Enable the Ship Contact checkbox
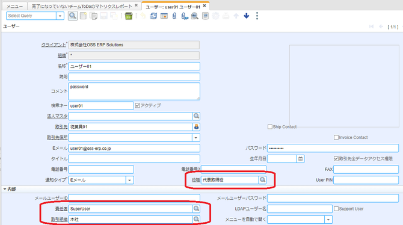 click(x=270, y=127)
